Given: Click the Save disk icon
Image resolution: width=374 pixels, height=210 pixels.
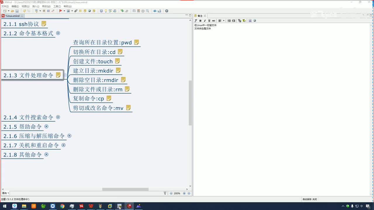Looking at the screenshot, I should (17, 11).
